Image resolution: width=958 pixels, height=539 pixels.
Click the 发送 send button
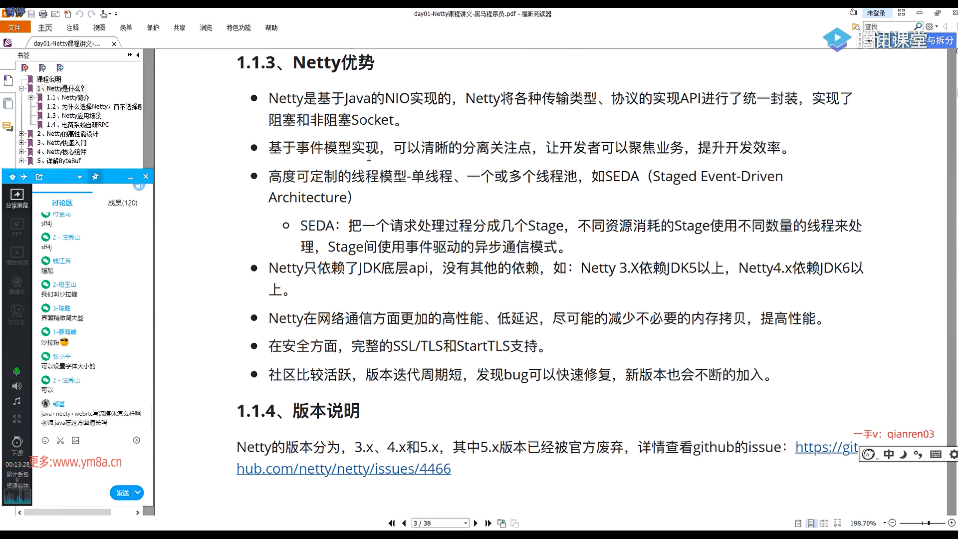pos(122,493)
